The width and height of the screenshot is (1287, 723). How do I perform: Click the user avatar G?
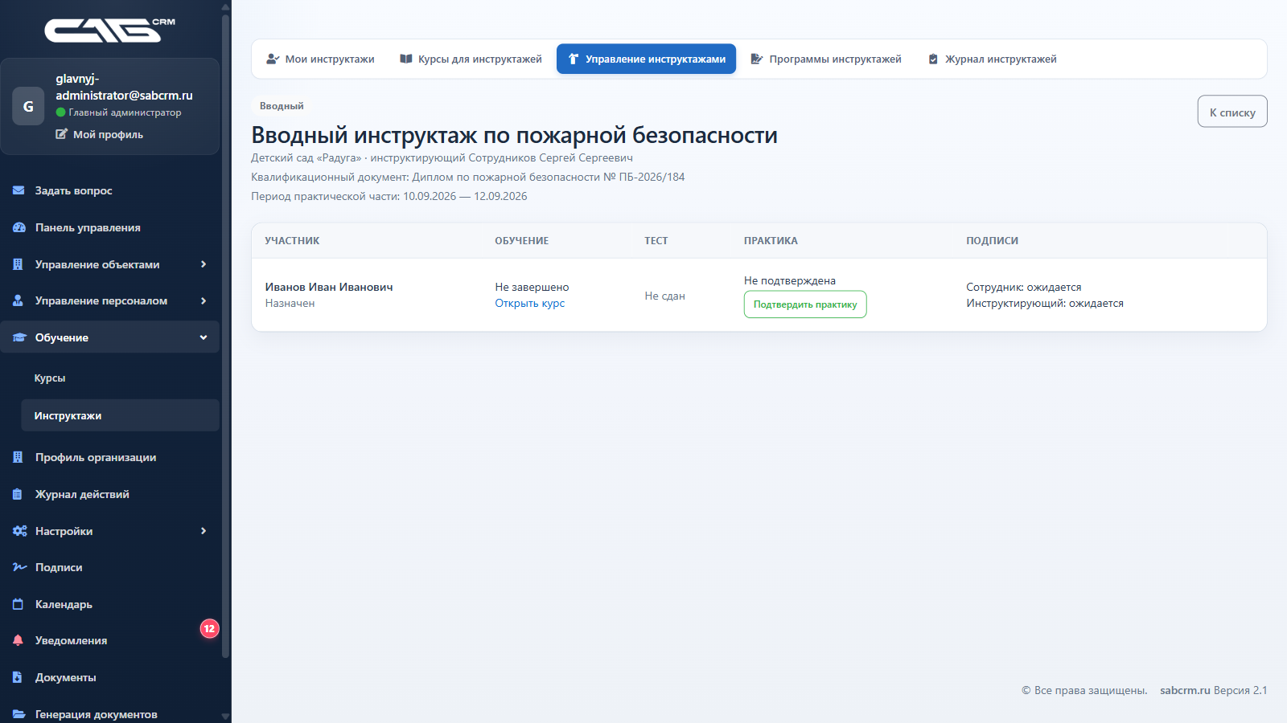point(28,106)
